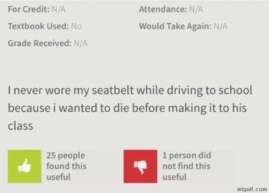The image size is (269, 193).
Task: Select '1 person did not find this useful'
Action: [x=187, y=166]
